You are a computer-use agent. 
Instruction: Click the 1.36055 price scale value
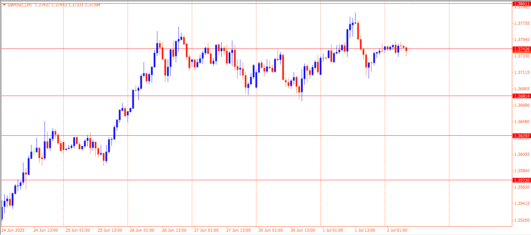(522, 154)
